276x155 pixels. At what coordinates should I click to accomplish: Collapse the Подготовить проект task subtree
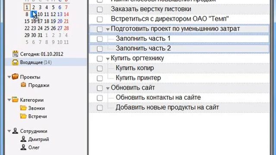click(x=108, y=30)
